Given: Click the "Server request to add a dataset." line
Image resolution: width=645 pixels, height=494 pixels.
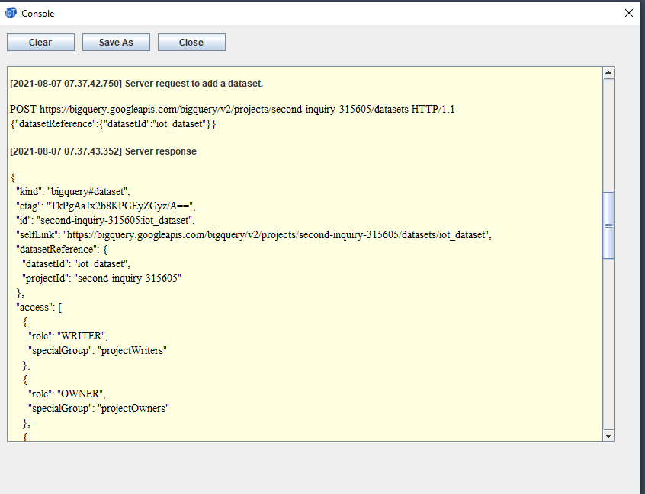Looking at the screenshot, I should 136,84.
